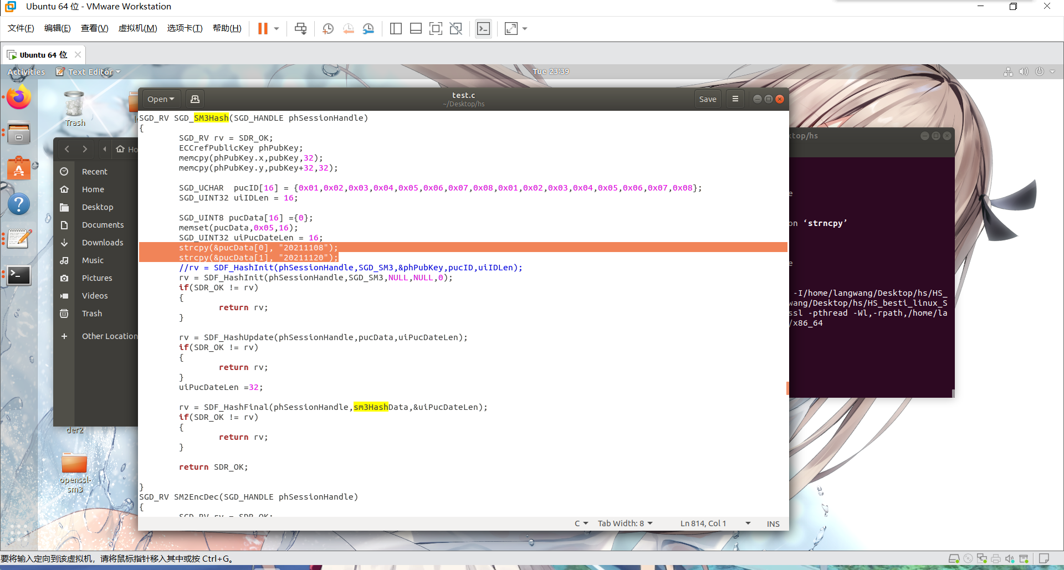Open Recent in Files sidebar
The image size is (1064, 570).
tap(96, 172)
